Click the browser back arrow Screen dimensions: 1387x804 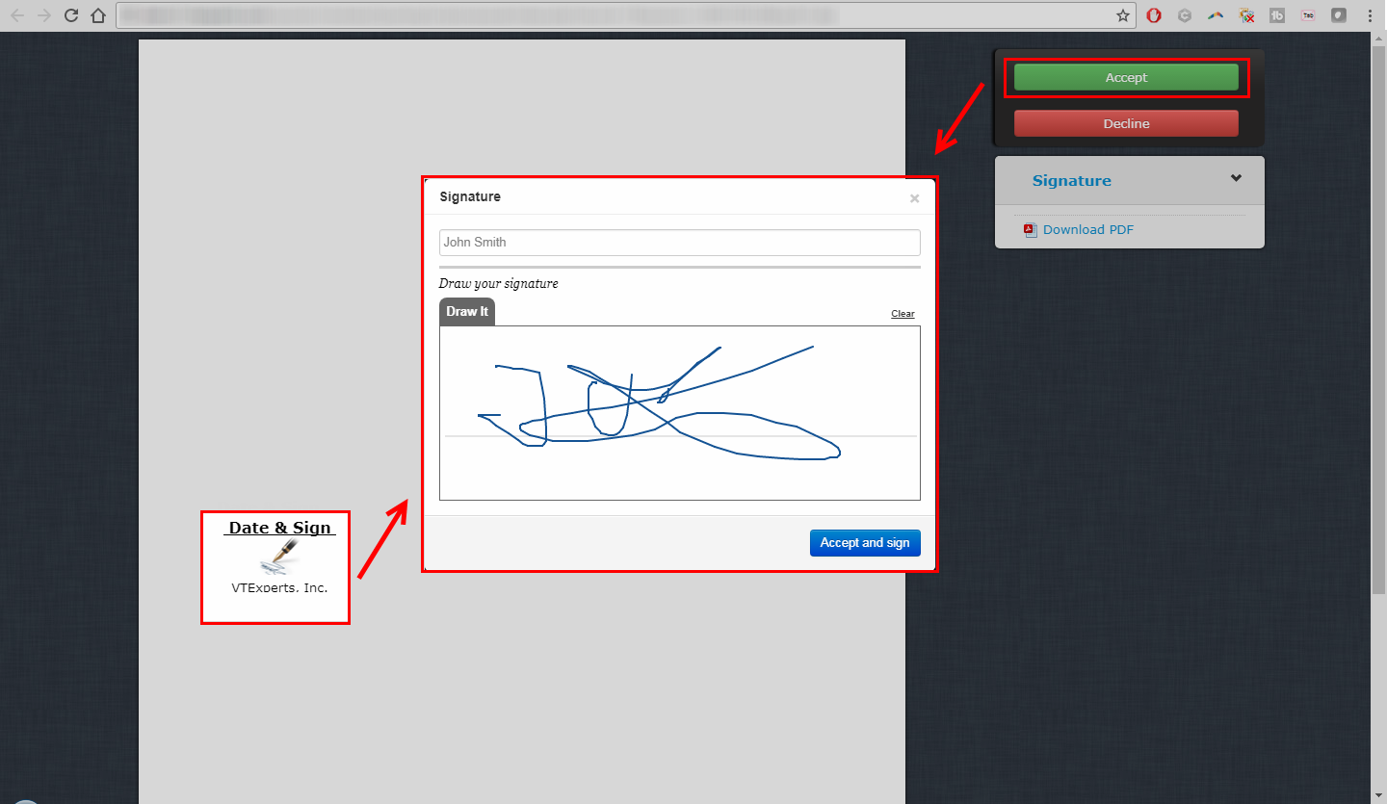[17, 15]
